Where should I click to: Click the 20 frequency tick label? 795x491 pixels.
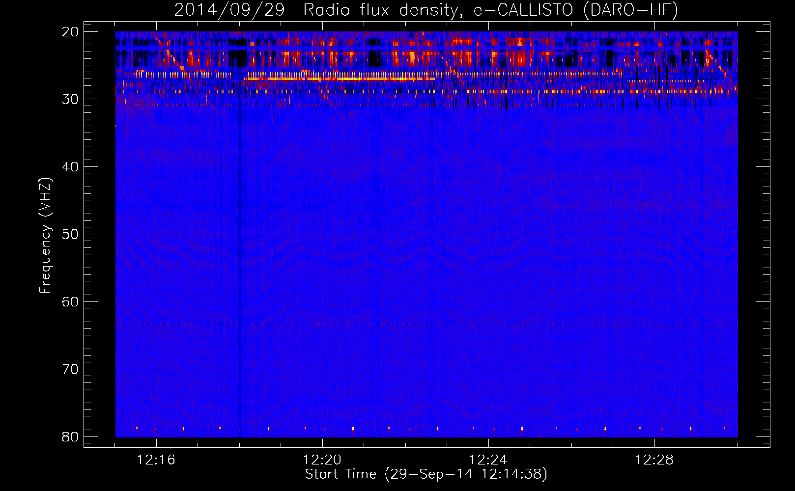(70, 32)
